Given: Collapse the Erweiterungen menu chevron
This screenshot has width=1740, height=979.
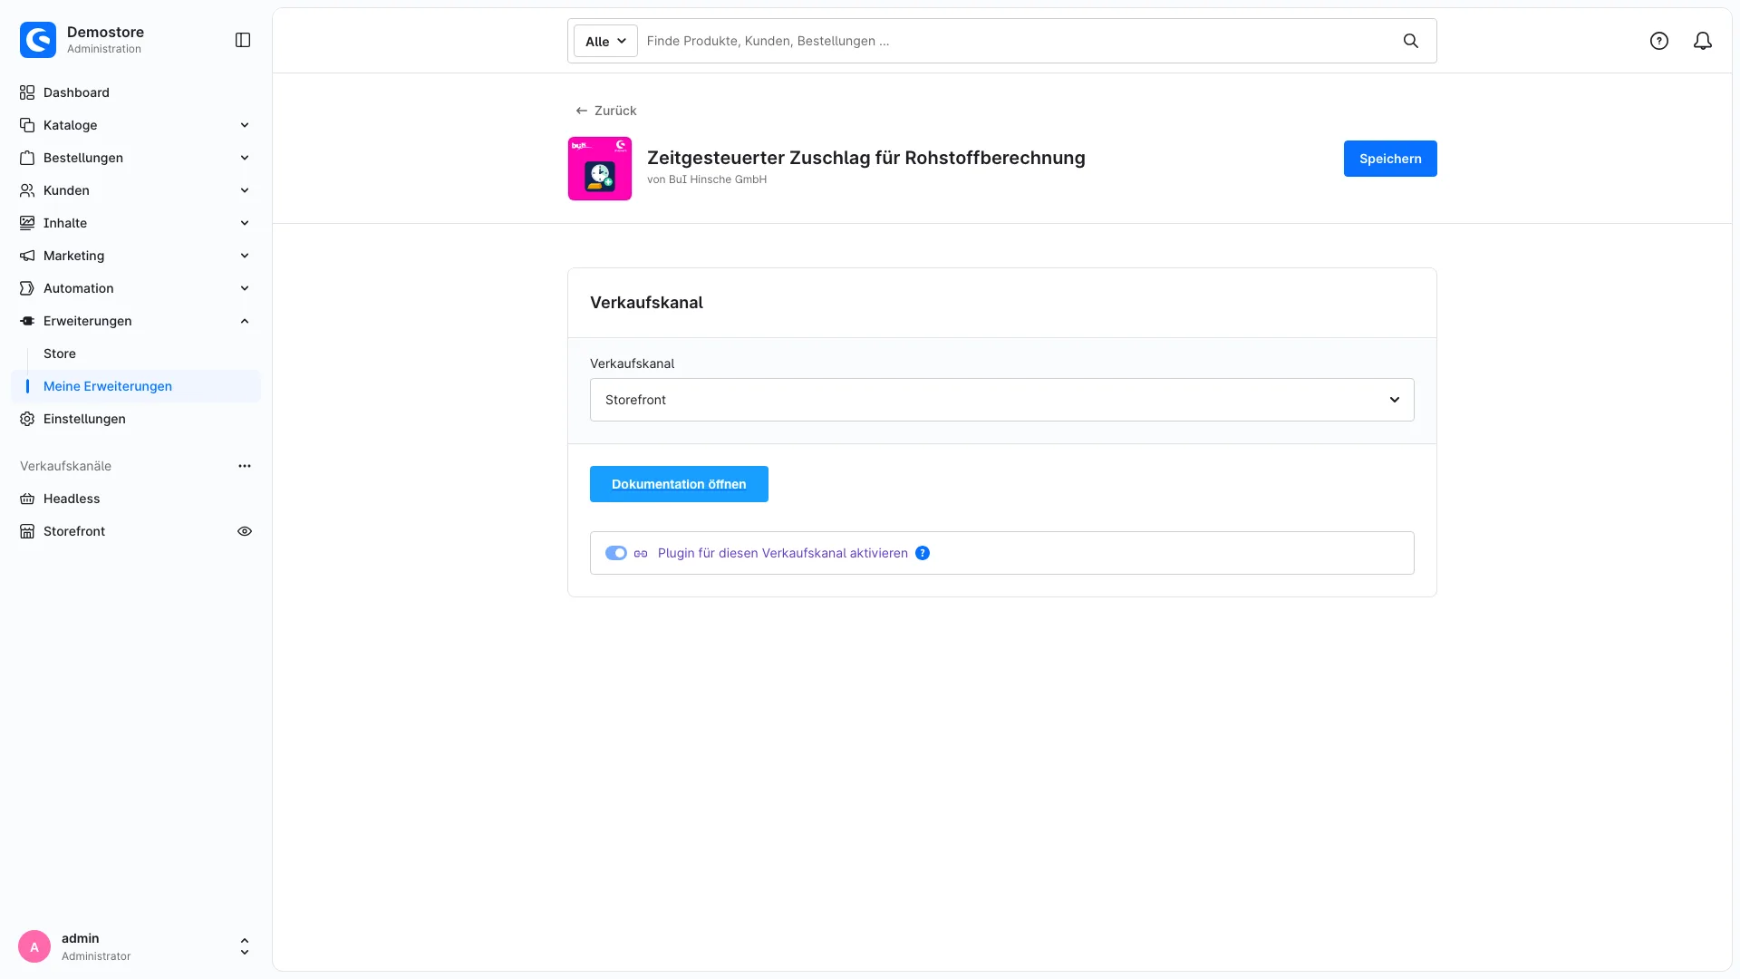Looking at the screenshot, I should [x=245, y=321].
